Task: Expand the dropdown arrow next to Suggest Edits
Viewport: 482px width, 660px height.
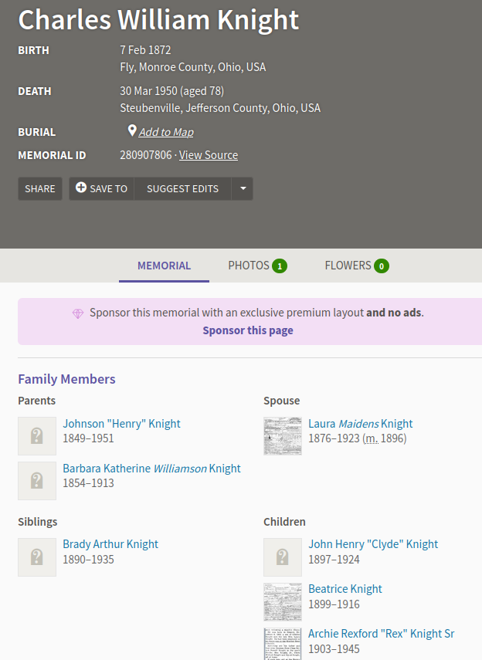Action: (243, 188)
